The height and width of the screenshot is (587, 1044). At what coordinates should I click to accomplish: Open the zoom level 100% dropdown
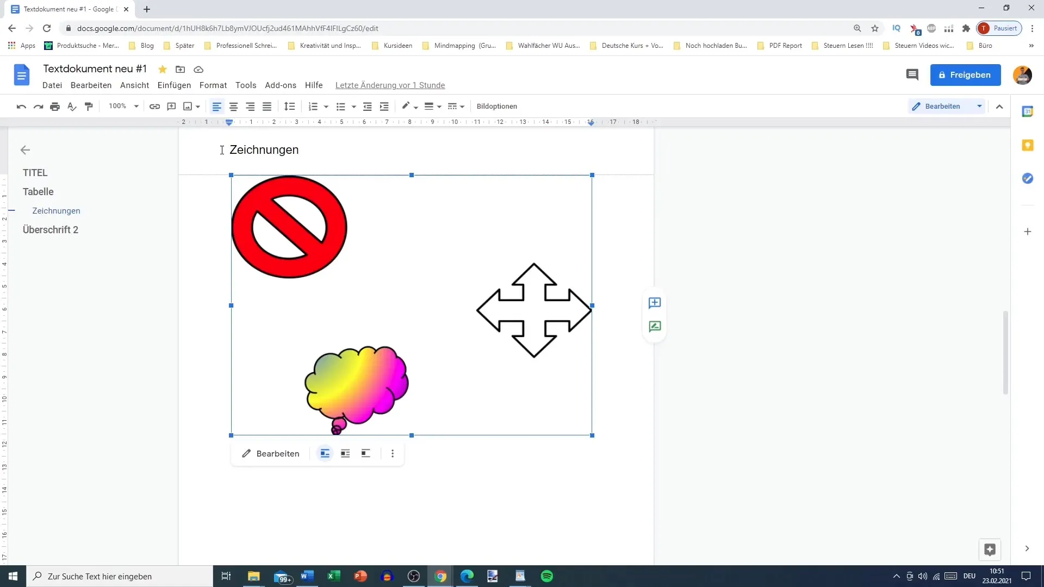[x=123, y=107]
